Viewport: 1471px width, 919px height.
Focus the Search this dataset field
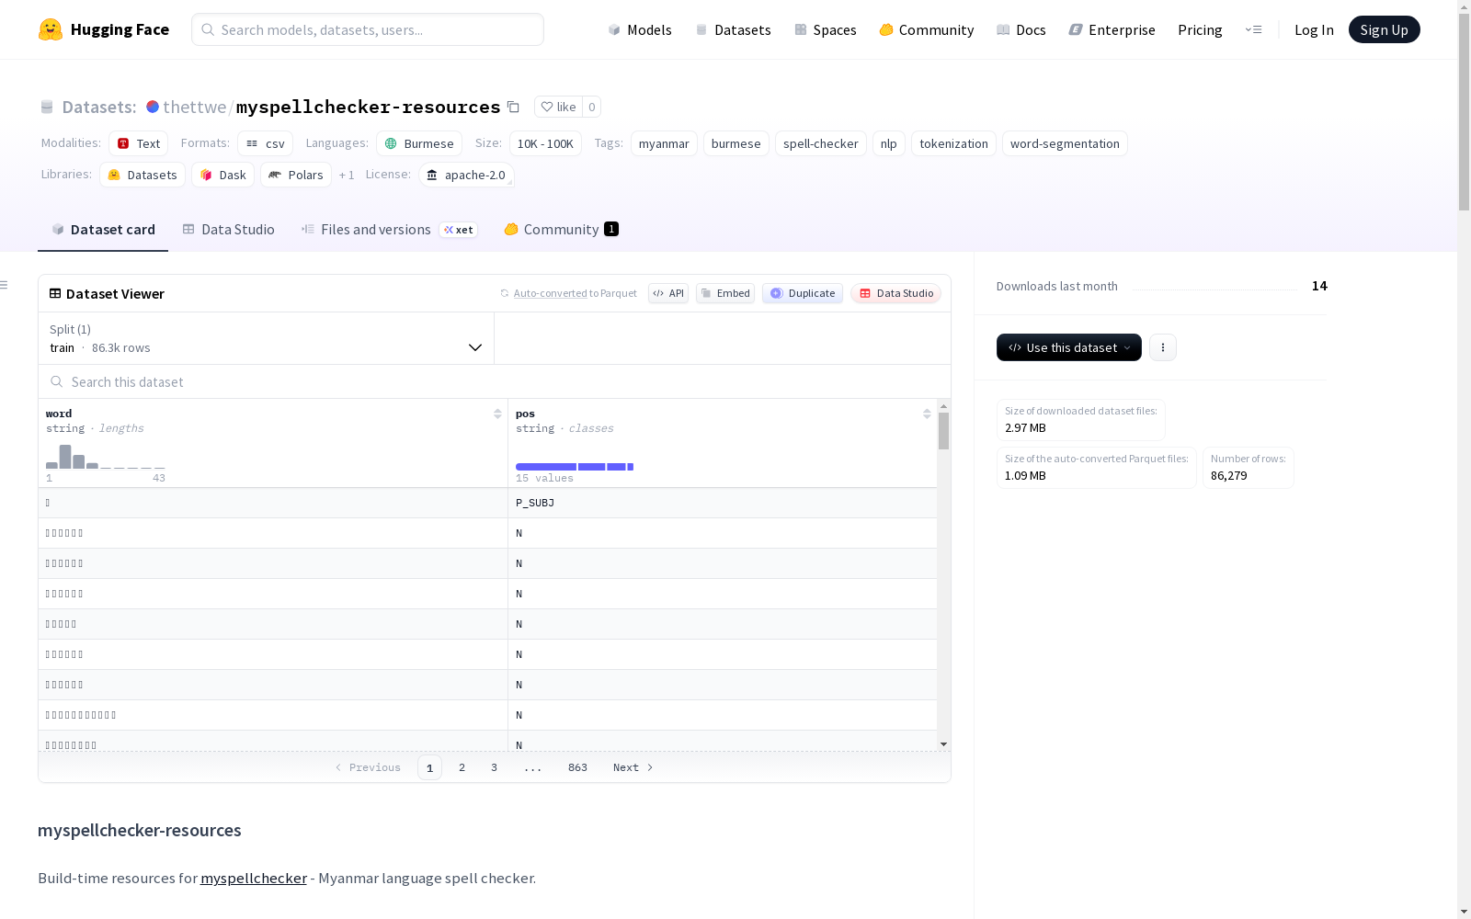pyautogui.click(x=495, y=381)
